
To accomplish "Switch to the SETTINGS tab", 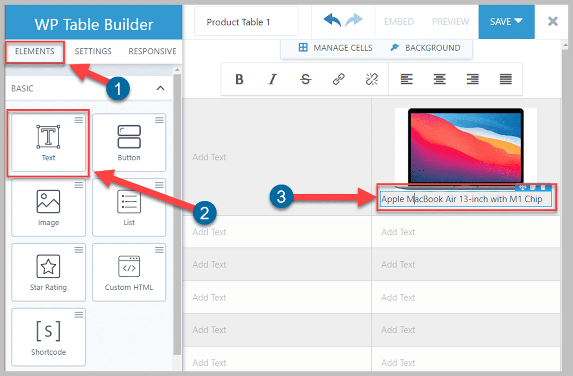I will click(x=93, y=51).
